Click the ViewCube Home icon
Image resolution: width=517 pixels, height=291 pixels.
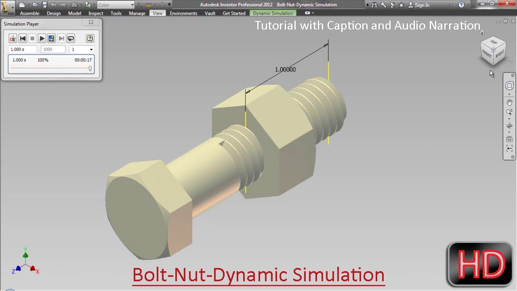(482, 32)
